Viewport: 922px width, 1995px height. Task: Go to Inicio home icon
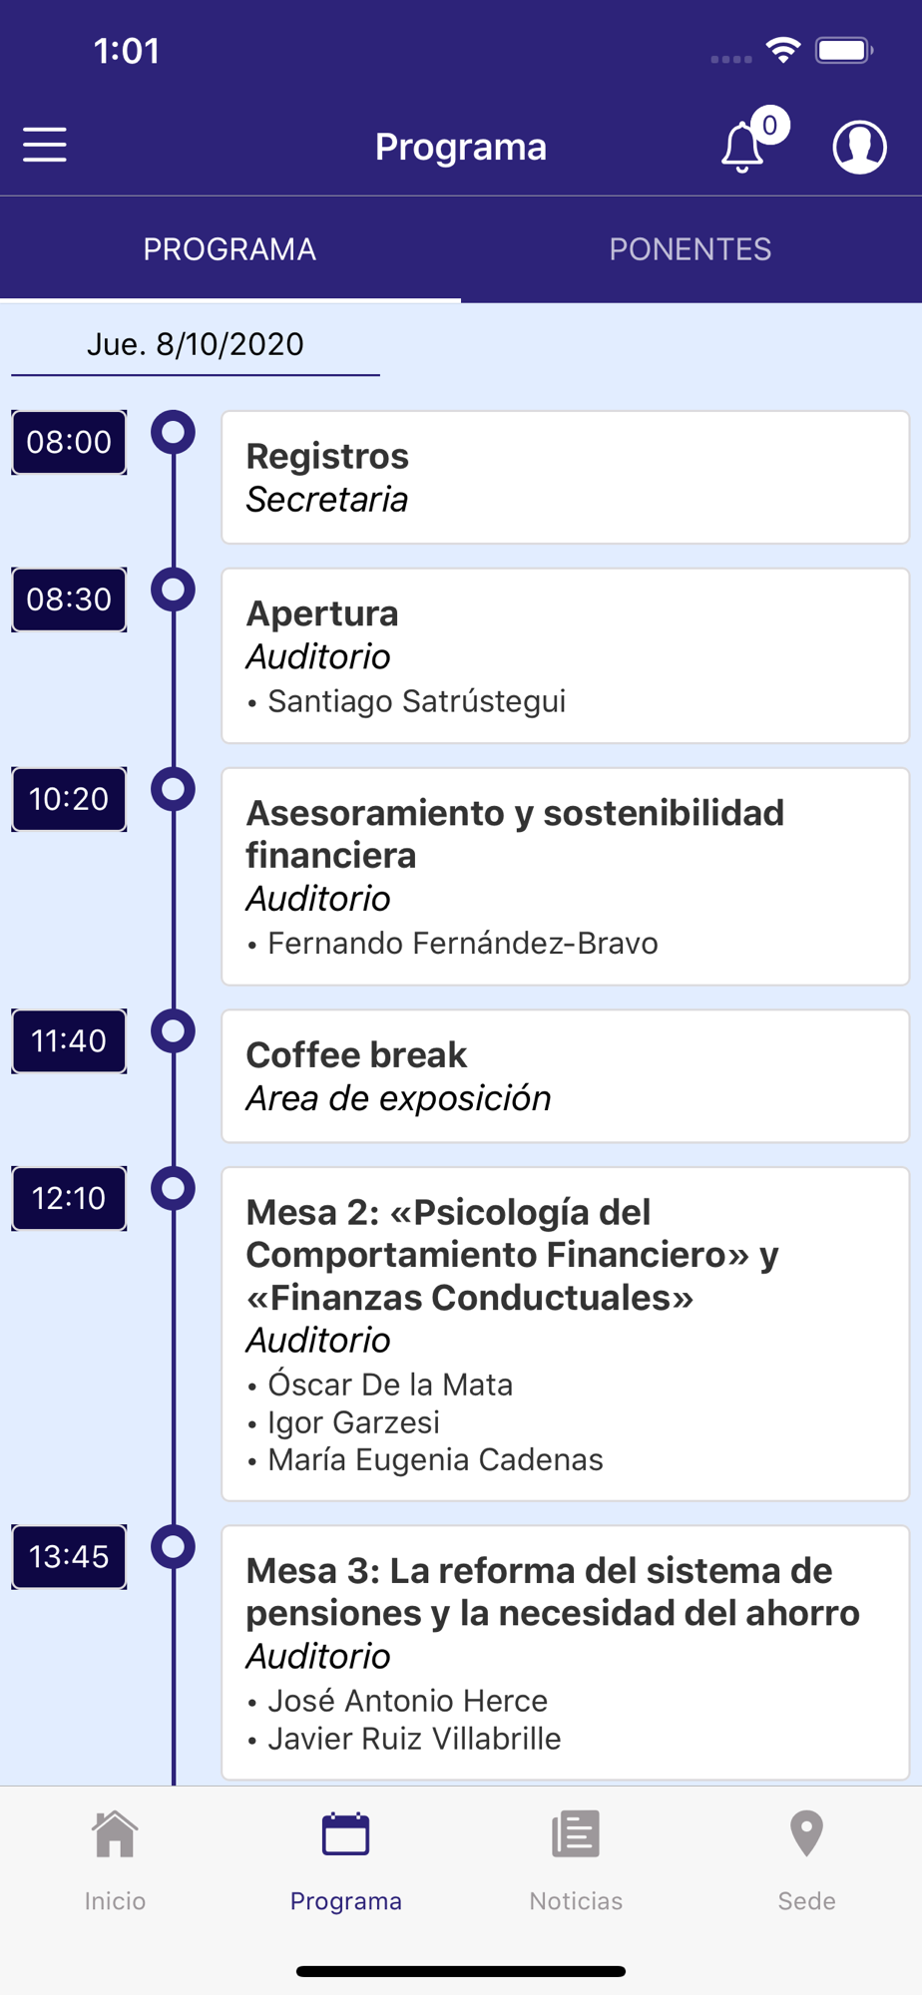(115, 1834)
